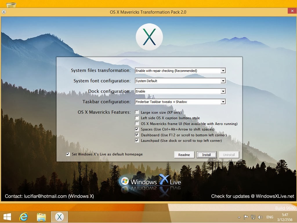Click the window title OS X Mavericks Transformation Pack 2.0
297x223 pixels.
[148, 12]
